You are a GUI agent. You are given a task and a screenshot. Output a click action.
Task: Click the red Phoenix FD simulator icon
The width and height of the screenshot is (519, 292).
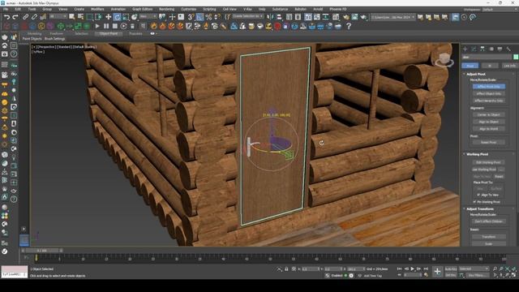277,26
